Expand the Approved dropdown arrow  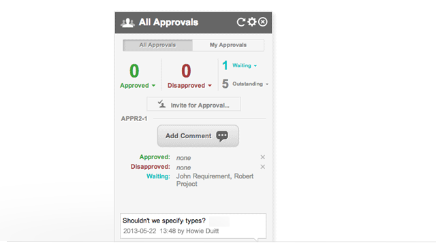coord(153,86)
